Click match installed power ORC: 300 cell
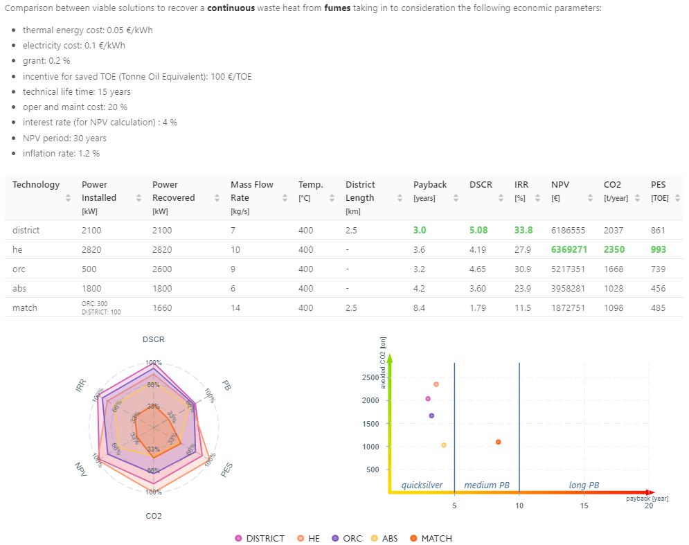 94,304
